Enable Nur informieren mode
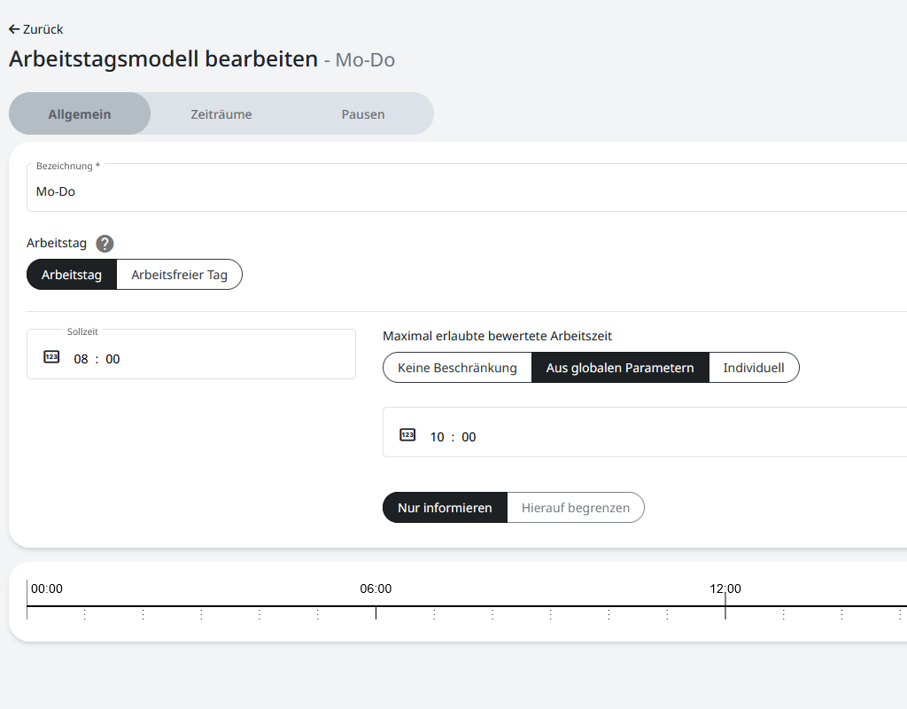The image size is (907, 709). (445, 508)
